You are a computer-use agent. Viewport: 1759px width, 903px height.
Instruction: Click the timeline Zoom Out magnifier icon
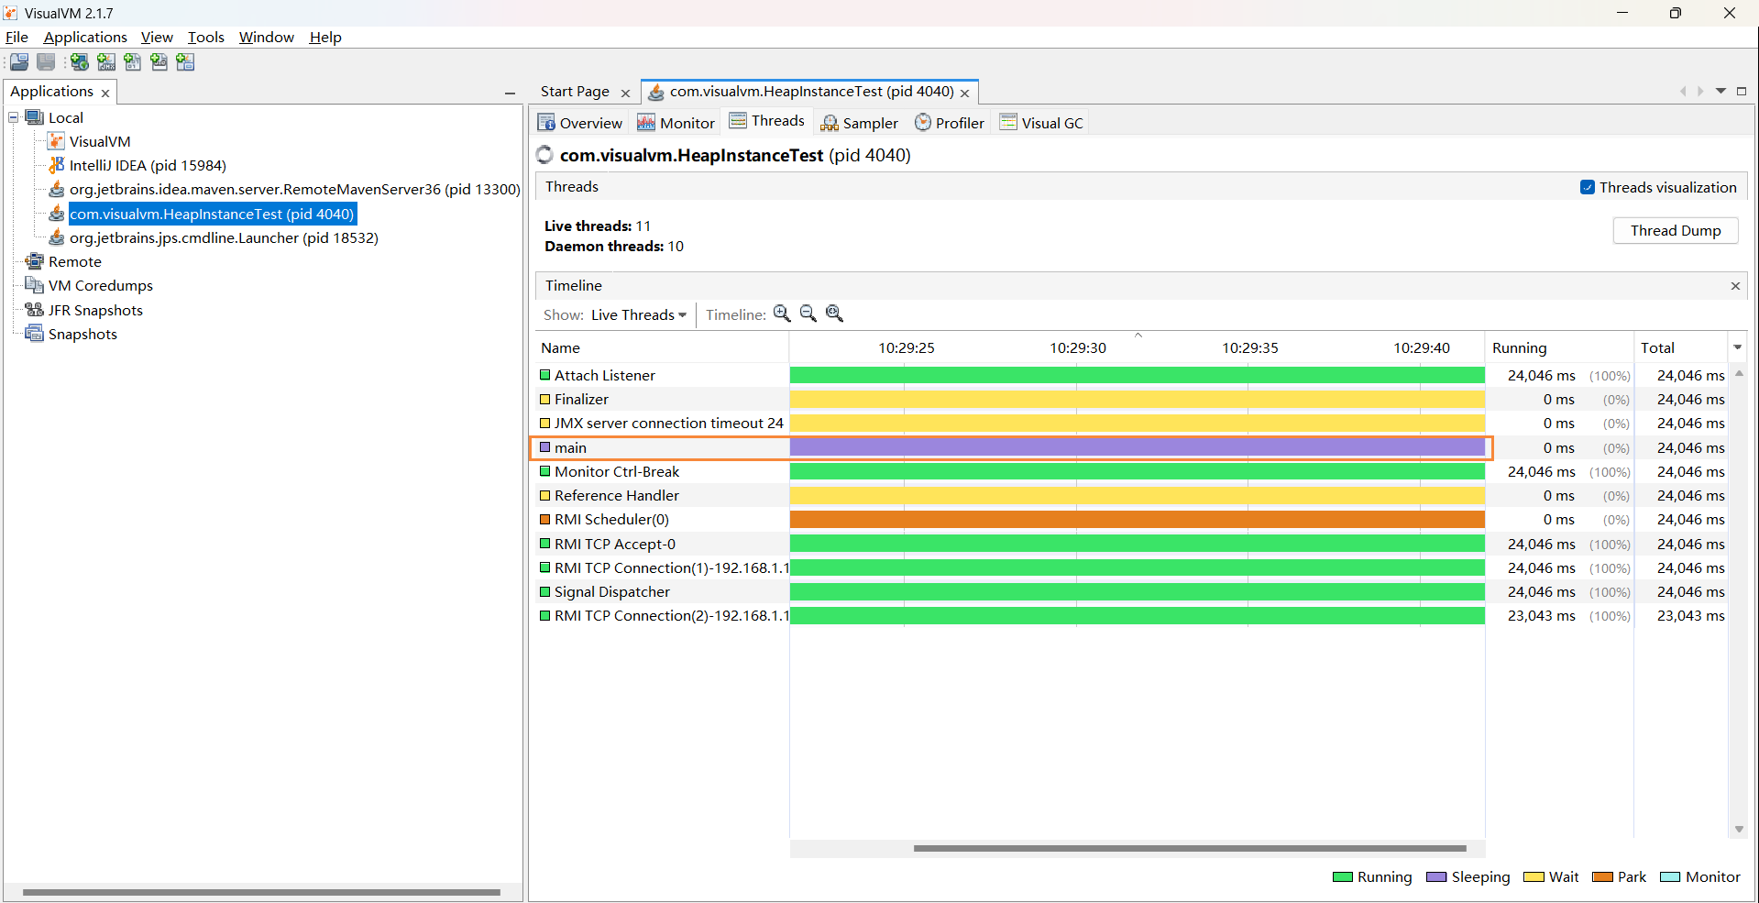tap(808, 314)
